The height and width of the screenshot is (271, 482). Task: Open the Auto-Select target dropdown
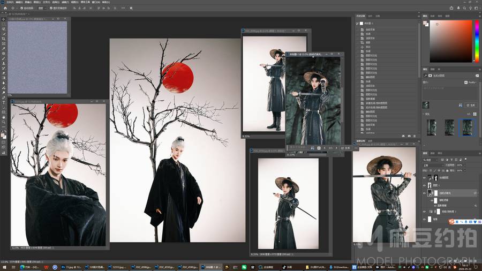[x=42, y=8]
